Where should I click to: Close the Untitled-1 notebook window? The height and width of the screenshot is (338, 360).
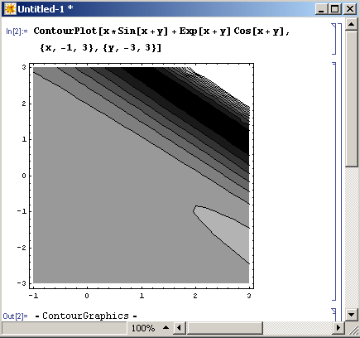click(x=350, y=9)
